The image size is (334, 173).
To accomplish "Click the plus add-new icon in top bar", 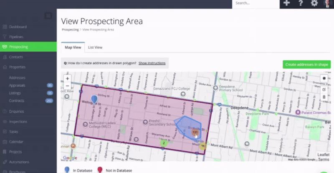I will [286, 3].
